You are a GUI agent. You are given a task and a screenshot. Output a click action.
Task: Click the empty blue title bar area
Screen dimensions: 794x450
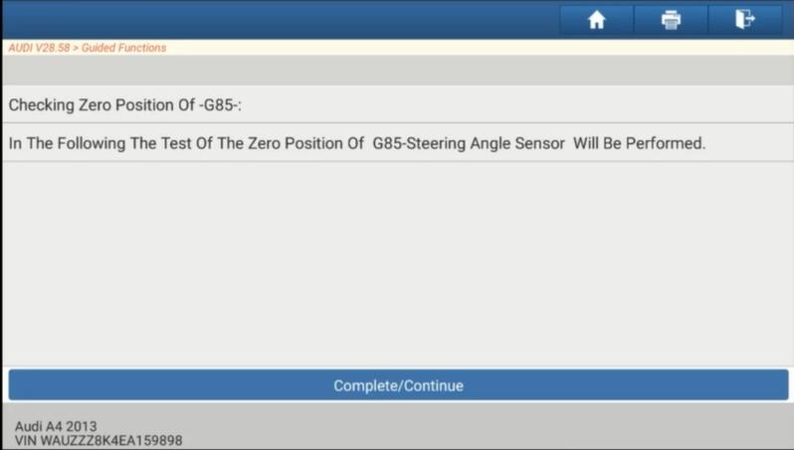pos(281,20)
